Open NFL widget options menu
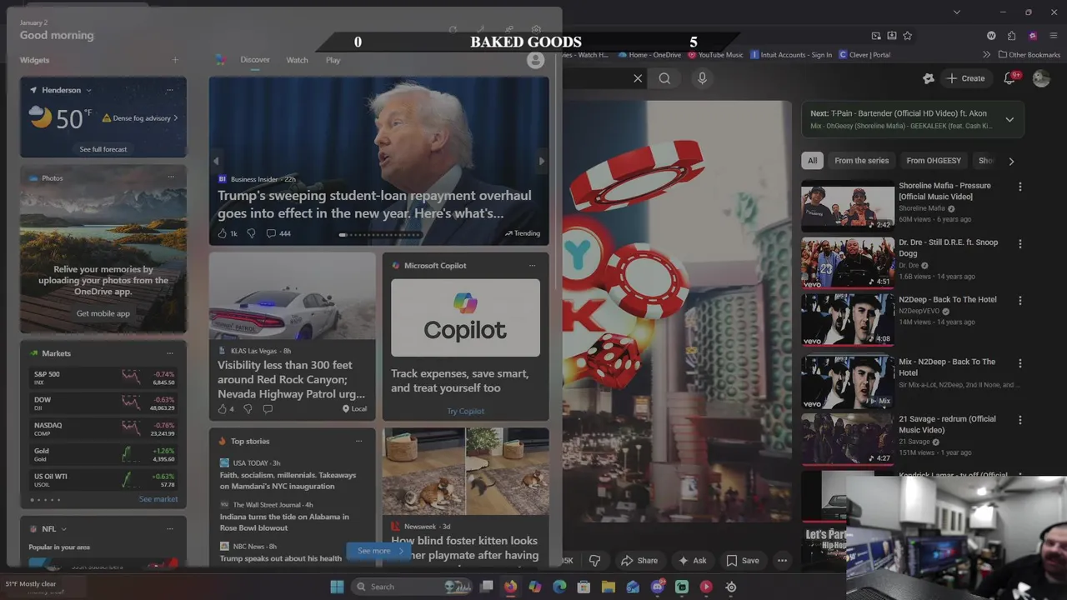The width and height of the screenshot is (1067, 600). (x=170, y=529)
